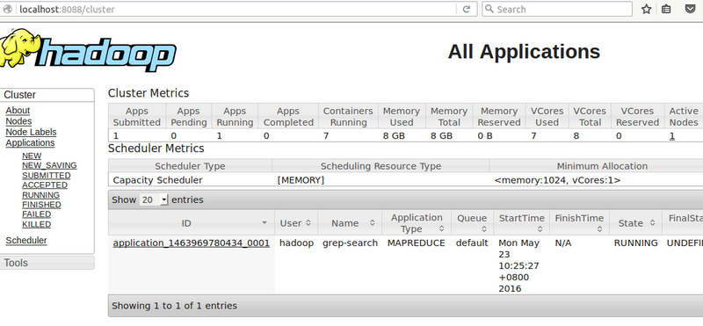Click the 'N/A' finish time cell

coord(562,243)
